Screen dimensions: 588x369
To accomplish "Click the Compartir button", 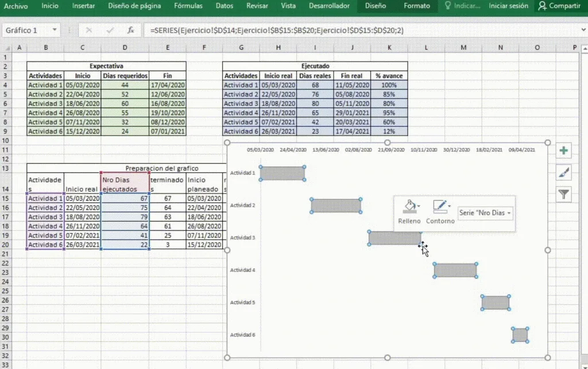I will [559, 6].
